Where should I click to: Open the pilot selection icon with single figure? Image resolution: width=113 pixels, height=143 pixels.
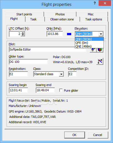(93, 50)
